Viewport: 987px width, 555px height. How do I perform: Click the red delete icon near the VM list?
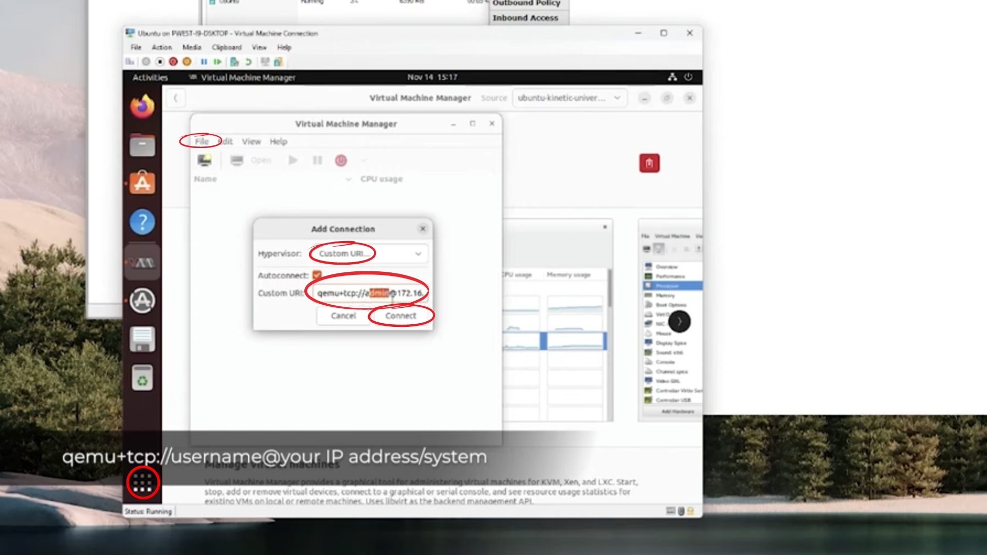(649, 163)
